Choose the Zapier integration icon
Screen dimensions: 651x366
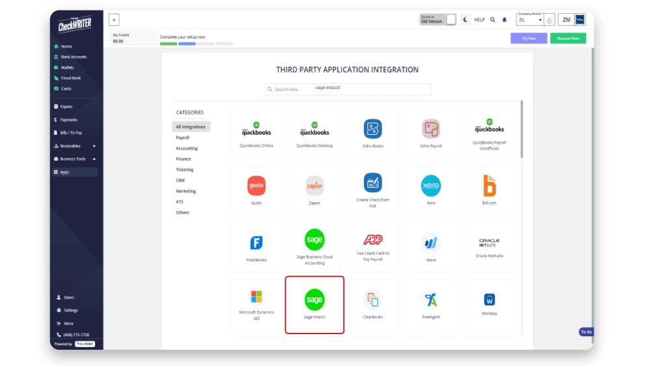[x=314, y=186]
